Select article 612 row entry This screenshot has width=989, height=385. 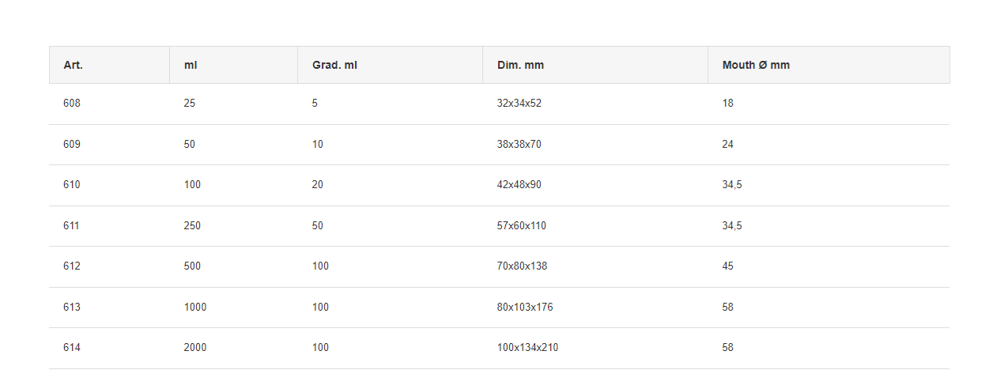click(72, 266)
